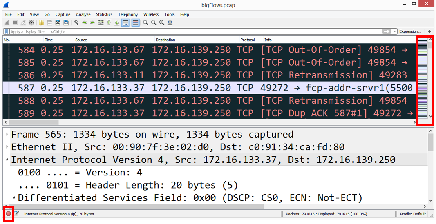Open the Go menu
Screen dimensions: 436x224
(47, 14)
